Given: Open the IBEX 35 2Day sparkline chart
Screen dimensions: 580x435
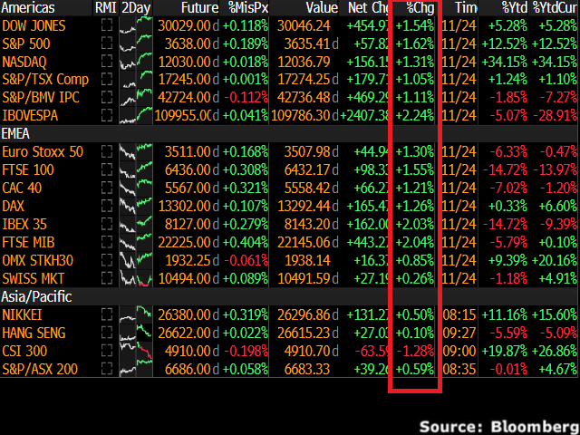Looking at the screenshot, I should pos(136,224).
